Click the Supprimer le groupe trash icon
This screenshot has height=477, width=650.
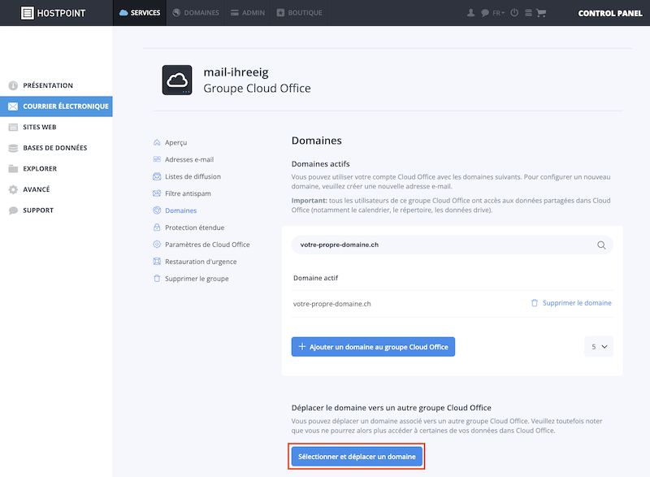coord(157,279)
